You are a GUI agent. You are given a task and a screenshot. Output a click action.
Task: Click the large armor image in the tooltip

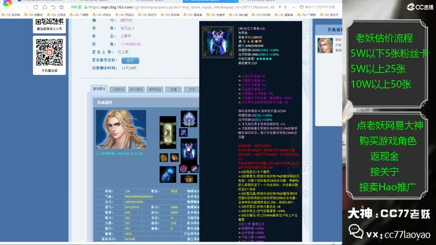point(218,42)
